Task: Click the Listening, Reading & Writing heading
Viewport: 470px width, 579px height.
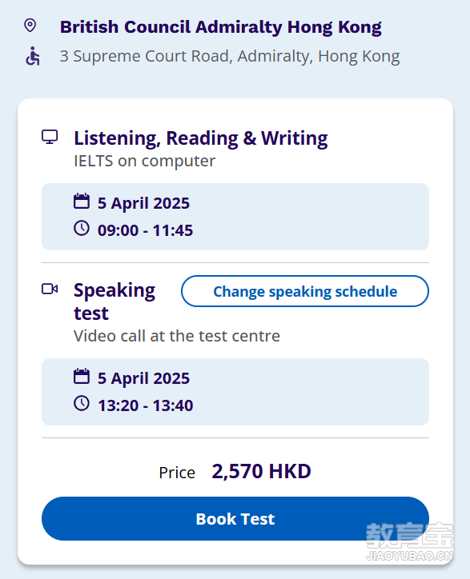Action: [x=201, y=138]
